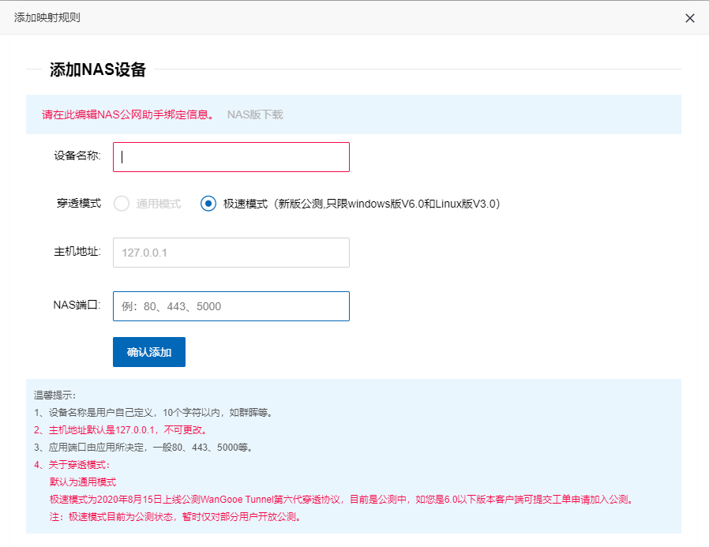The image size is (709, 547).
Task: Open the NAS版下载 link
Action: click(254, 114)
